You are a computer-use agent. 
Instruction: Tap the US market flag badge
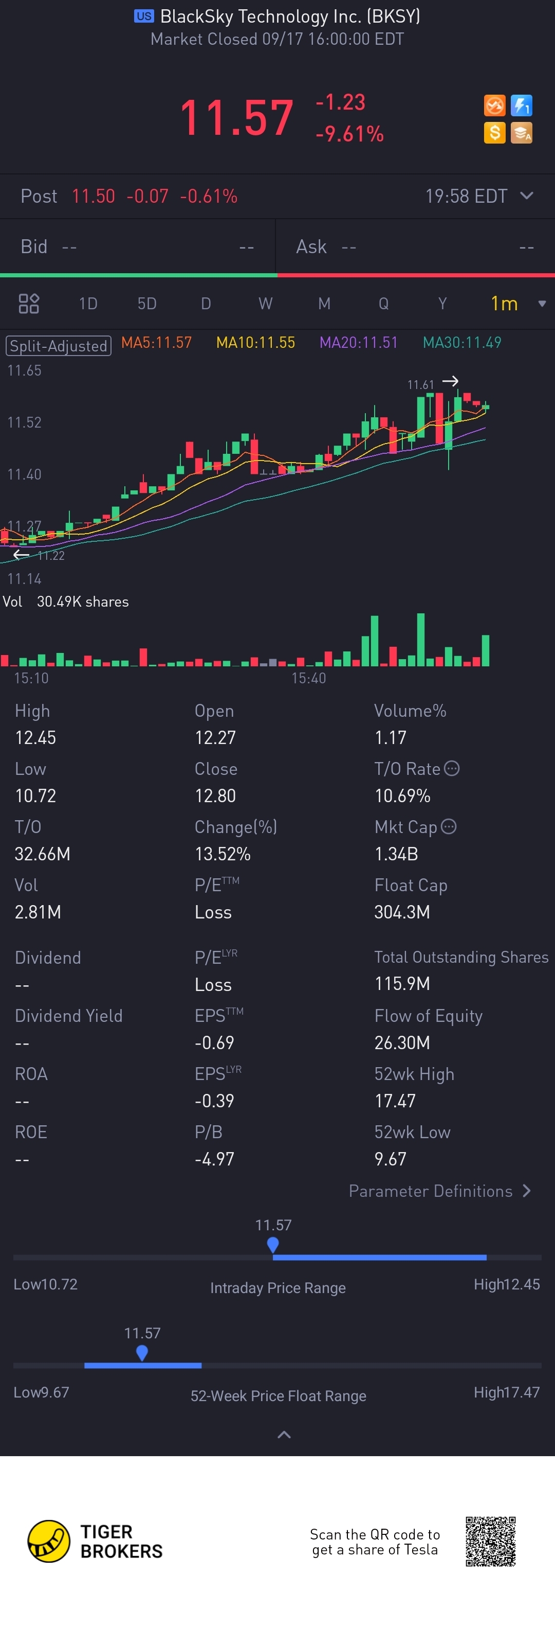click(x=144, y=16)
